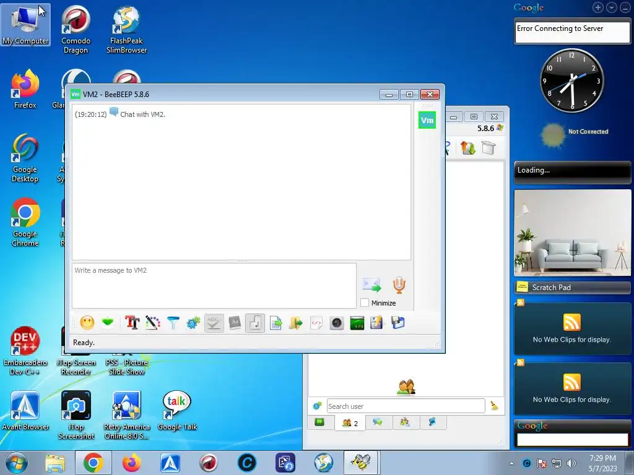Click the Google sidebar search box
Screen dimensions: 634x475
[x=572, y=440]
